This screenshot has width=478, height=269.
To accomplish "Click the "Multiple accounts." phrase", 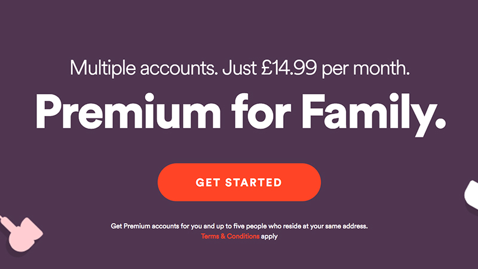I will 143,68.
